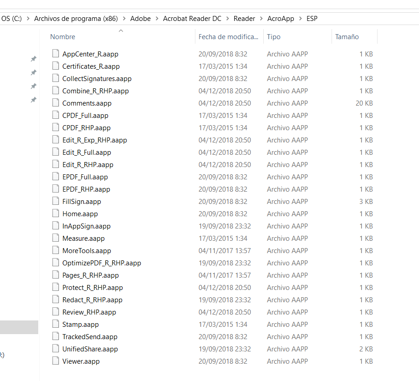Image resolution: width=419 pixels, height=381 pixels.
Task: Click the UnifiedShare.aapp file icon
Action: click(56, 349)
